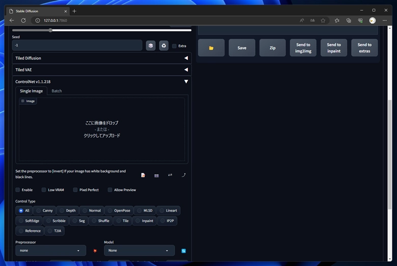397x266 pixels.
Task: Expand the Tiled VAE section
Action: 102,70
